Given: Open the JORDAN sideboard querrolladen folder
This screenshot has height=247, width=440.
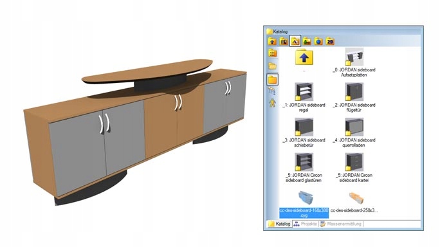Looking at the screenshot, I should [354, 133].
